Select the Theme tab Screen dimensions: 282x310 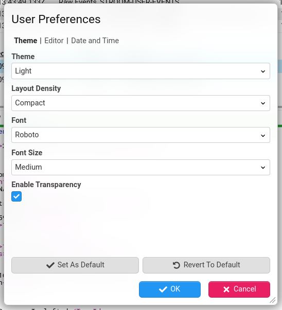point(26,41)
